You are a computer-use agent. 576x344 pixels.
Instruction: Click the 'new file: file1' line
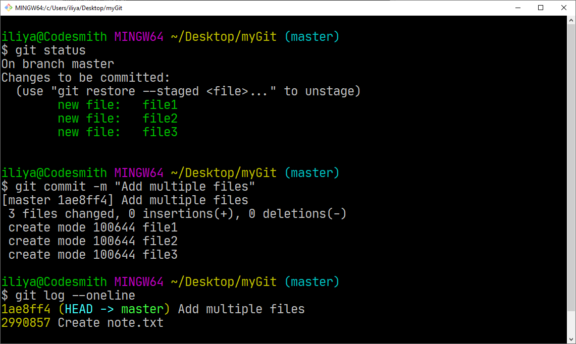pyautogui.click(x=118, y=105)
